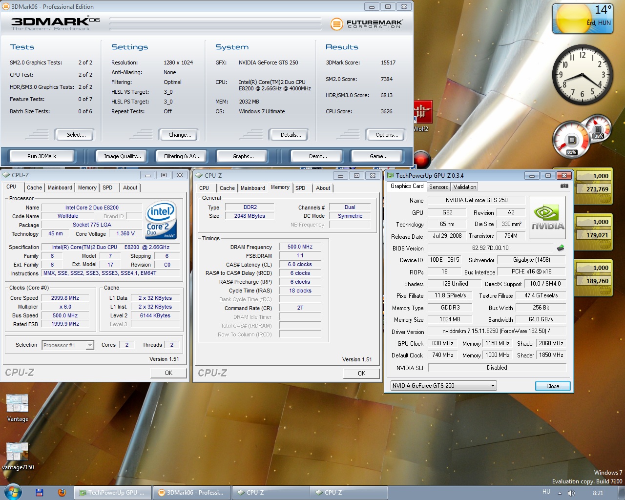Click the Driver Version field in GPU-Z
The image size is (625, 500).
496,331
